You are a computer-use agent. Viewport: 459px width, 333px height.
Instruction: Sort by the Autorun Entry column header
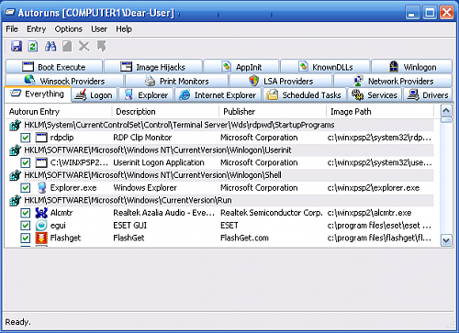tap(59, 112)
